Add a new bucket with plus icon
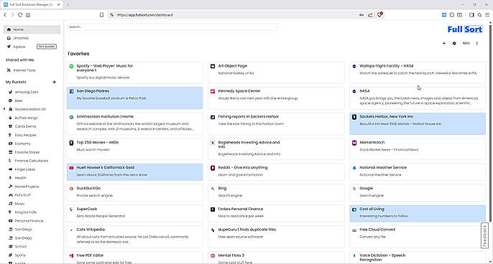Screen dimensions: 493x264 pyautogui.click(x=54, y=82)
